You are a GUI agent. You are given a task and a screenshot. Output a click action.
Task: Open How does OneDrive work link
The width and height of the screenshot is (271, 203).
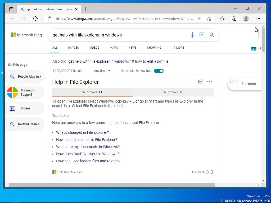pyautogui.click(x=87, y=154)
